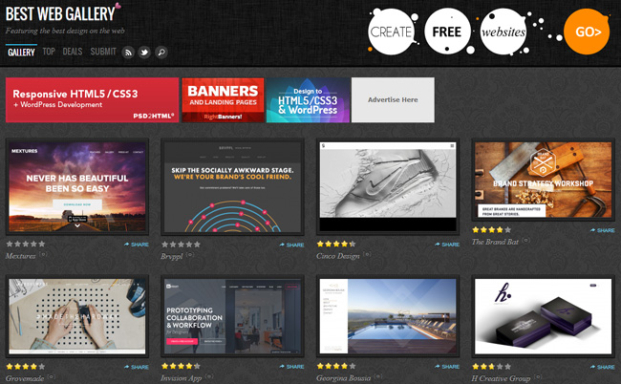Click the websites white circle in header ad
Viewport: 621px width, 384px height.
tap(503, 32)
